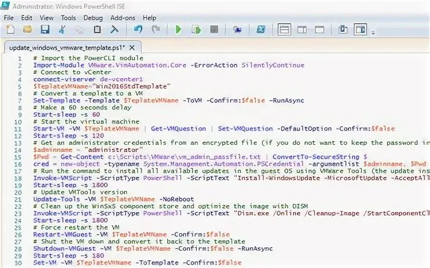This screenshot has height=268, width=430.
Task: Open the Help menu
Action: coord(150,18)
